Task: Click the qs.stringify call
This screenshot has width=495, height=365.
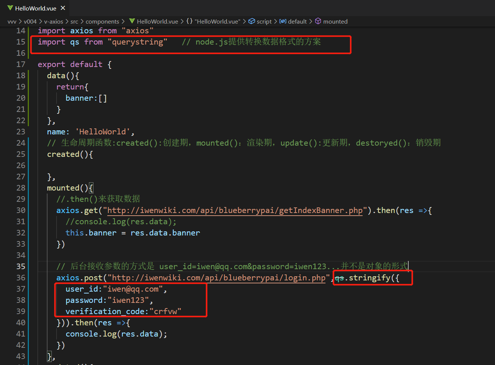Action: pyautogui.click(x=367, y=278)
